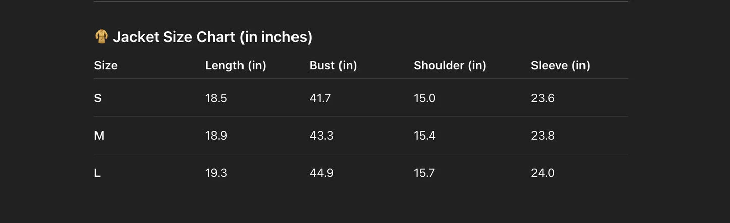Click the golden jacket emoji icon

click(x=102, y=36)
